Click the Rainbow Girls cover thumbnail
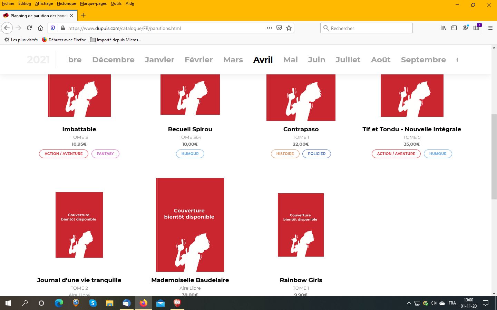497x310 pixels. (x=301, y=225)
